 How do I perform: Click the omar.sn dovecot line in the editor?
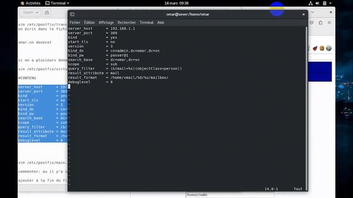(x=35, y=42)
